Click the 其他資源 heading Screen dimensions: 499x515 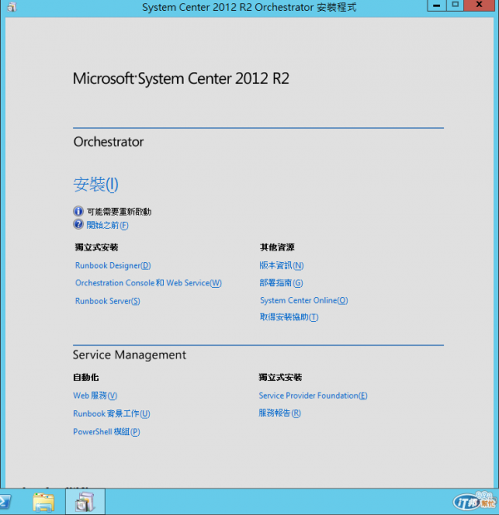(277, 247)
